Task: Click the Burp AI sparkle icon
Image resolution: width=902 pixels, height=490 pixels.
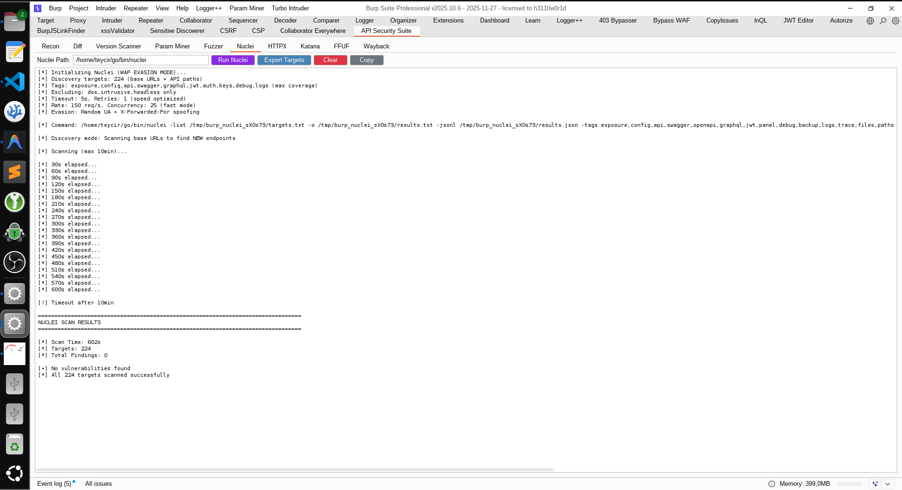Action: coord(875,484)
